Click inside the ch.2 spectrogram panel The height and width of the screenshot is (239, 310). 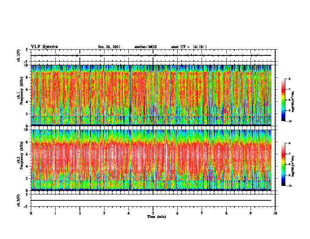point(151,160)
